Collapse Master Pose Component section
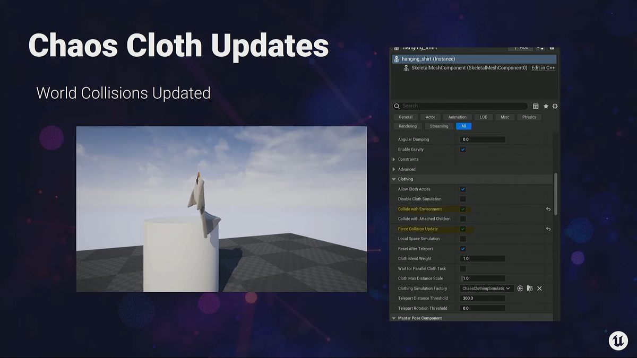Screen dimensions: 637x358 coord(394,318)
